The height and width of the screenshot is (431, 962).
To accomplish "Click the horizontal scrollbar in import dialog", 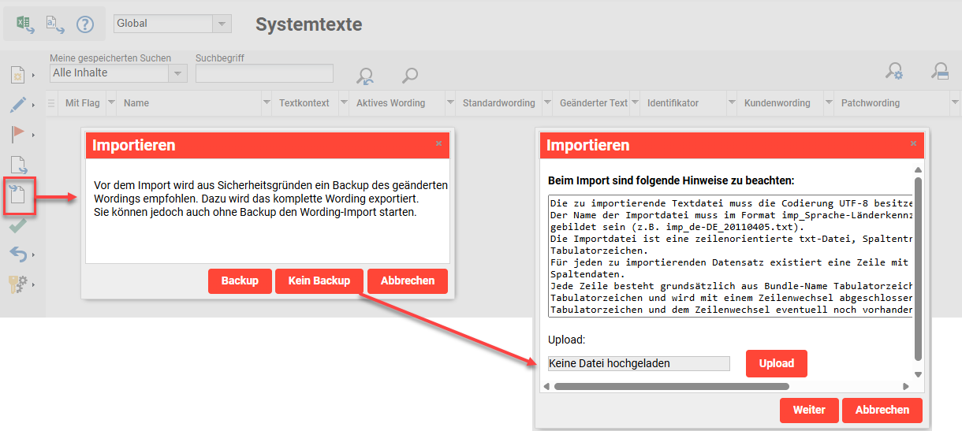I will 670,386.
